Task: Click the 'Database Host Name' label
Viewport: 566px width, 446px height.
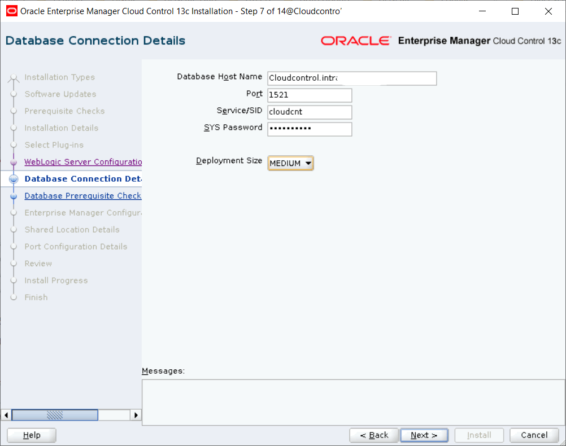Action: point(220,77)
